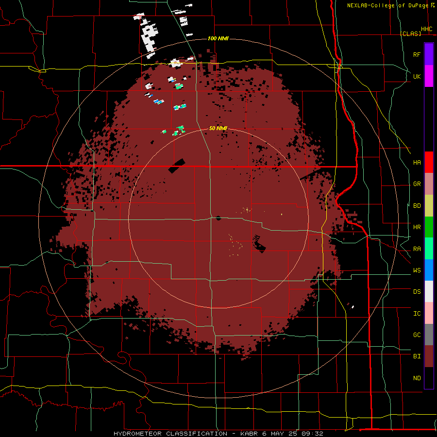
Task: Click the RA legend label
Action: tap(417, 249)
